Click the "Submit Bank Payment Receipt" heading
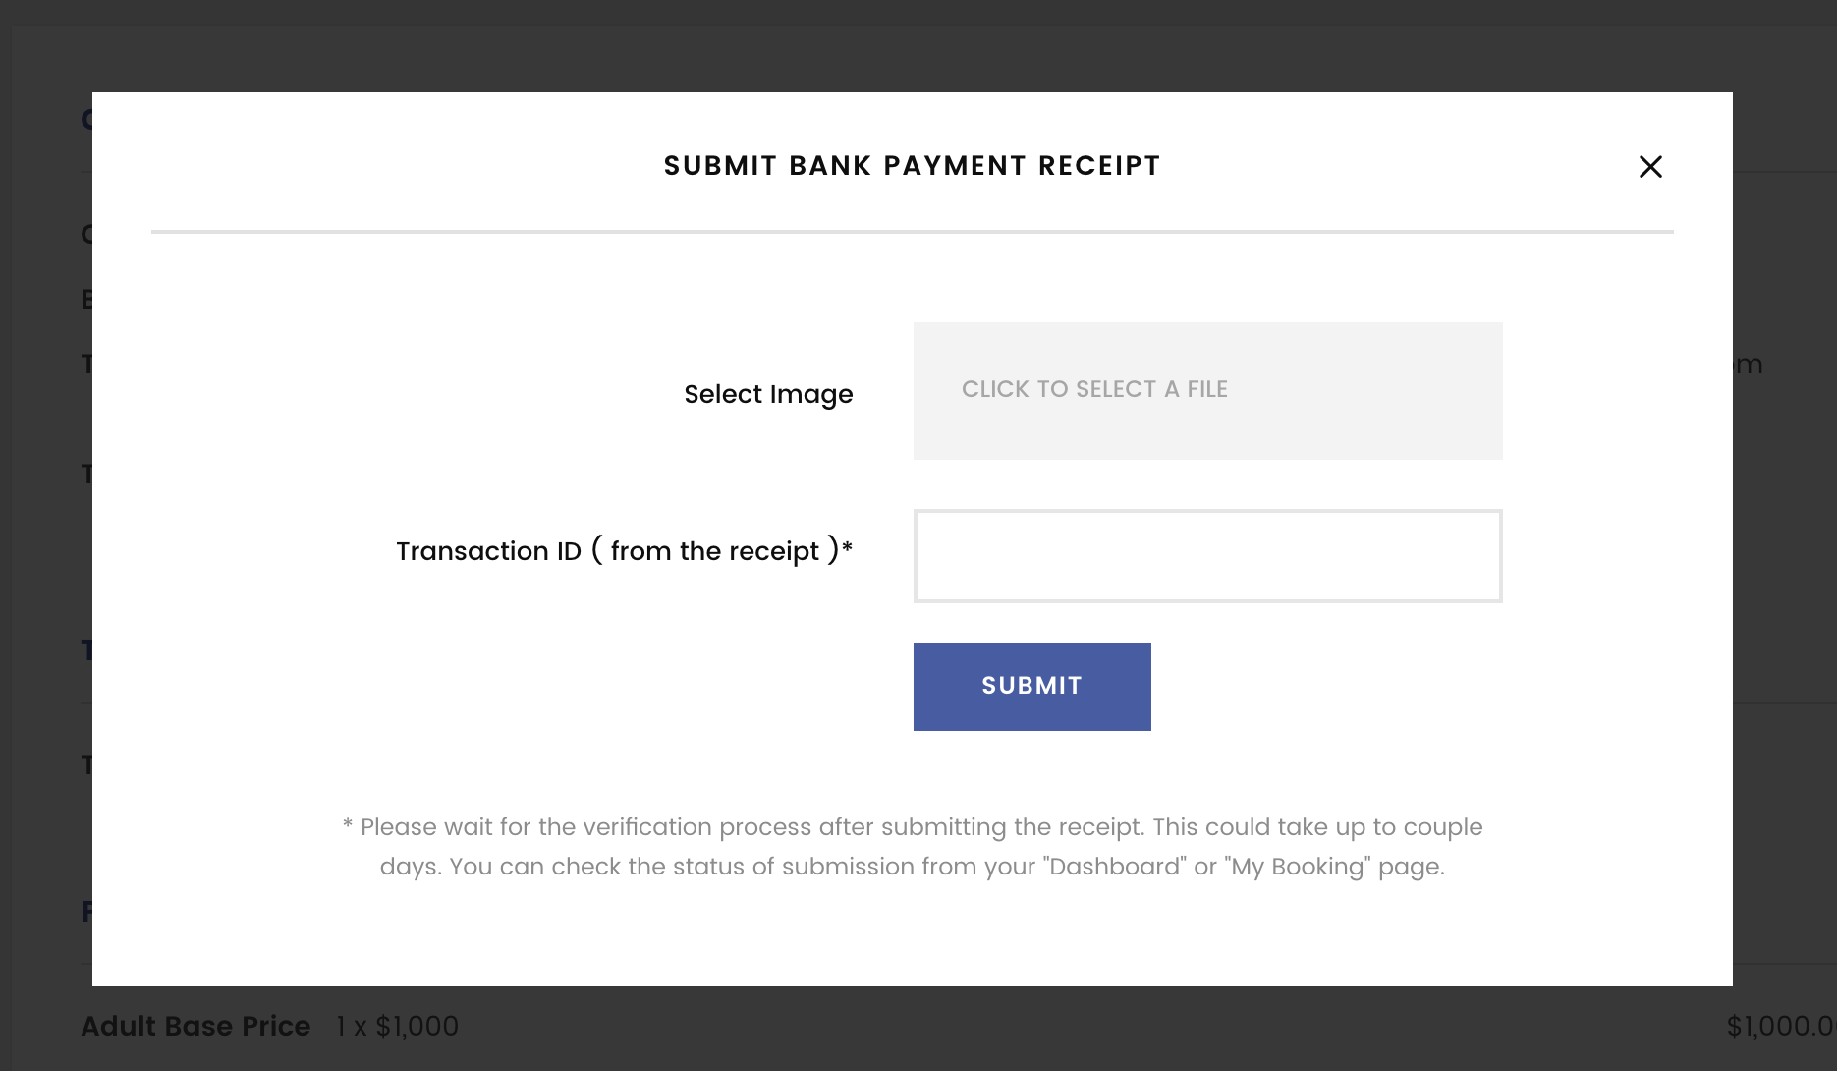The height and width of the screenshot is (1071, 1837). [x=912, y=166]
